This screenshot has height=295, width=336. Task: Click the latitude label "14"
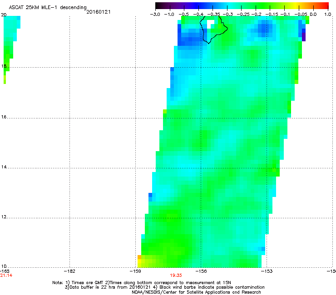tap(4, 167)
